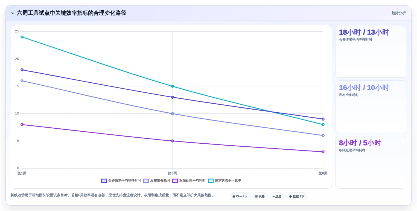Screen dimensions: 417x211
Task: Click the 发布准备耗时 card caption
Action: (x=349, y=95)
